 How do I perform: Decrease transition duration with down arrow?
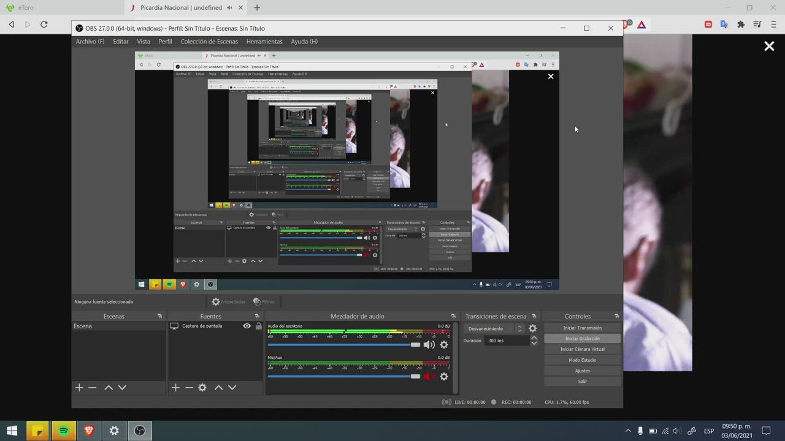(534, 343)
